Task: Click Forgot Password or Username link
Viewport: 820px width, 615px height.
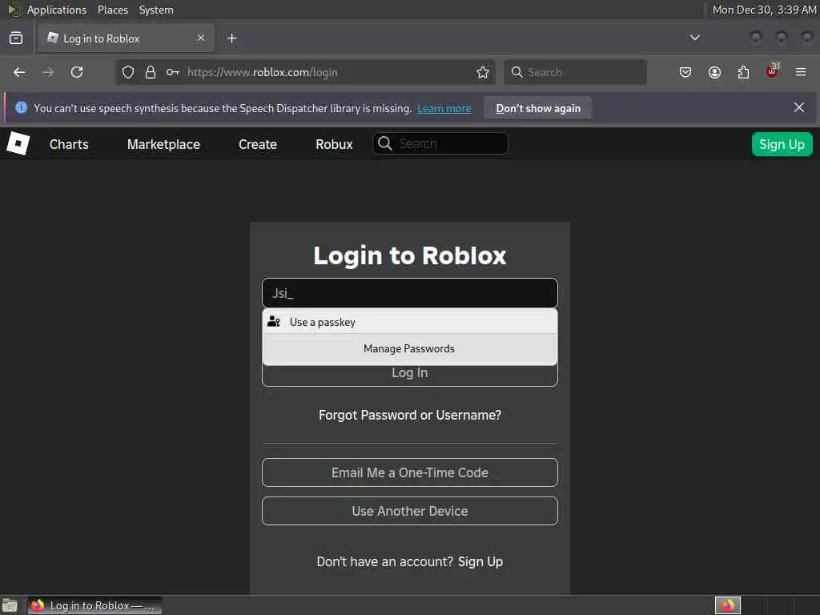Action: (x=409, y=415)
